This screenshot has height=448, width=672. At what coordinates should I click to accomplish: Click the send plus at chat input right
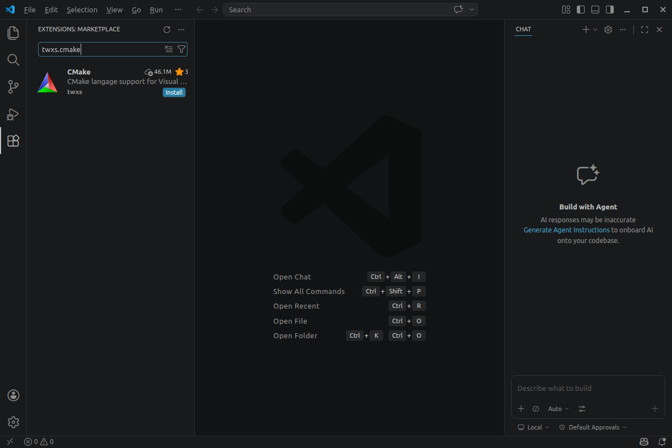pyautogui.click(x=655, y=409)
